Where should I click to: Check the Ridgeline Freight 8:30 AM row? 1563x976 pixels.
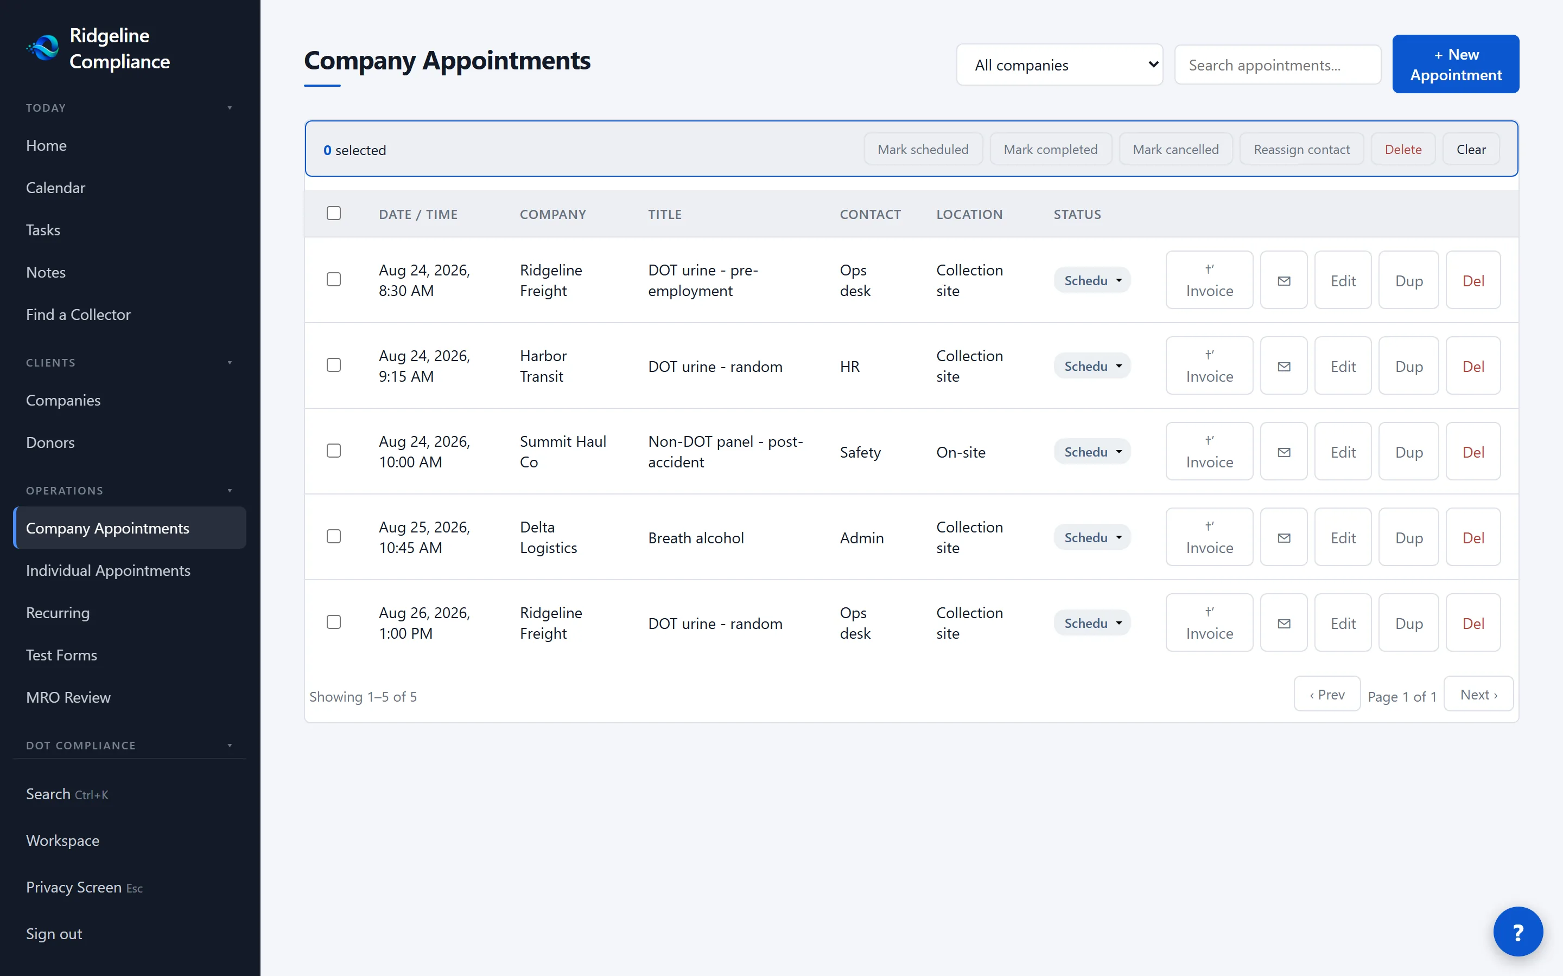(334, 279)
